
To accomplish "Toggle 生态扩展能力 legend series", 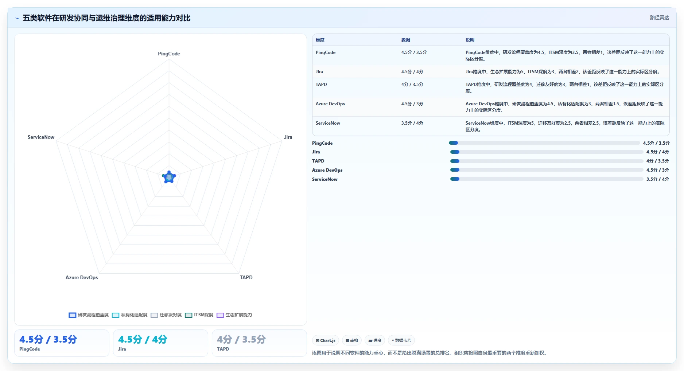I will pyautogui.click(x=234, y=315).
